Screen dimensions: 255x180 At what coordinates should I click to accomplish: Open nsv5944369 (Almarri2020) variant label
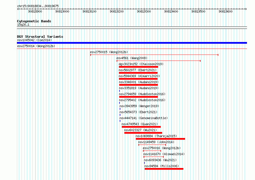click(139, 76)
